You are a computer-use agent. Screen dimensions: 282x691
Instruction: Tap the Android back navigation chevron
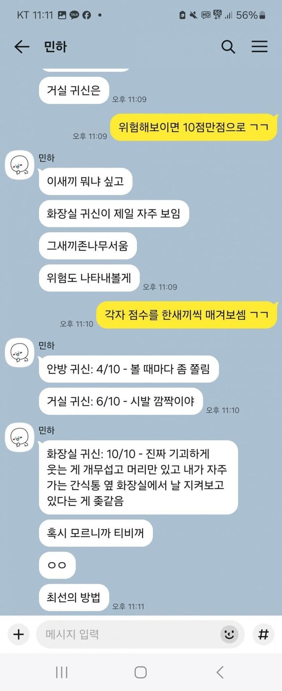tap(220, 672)
